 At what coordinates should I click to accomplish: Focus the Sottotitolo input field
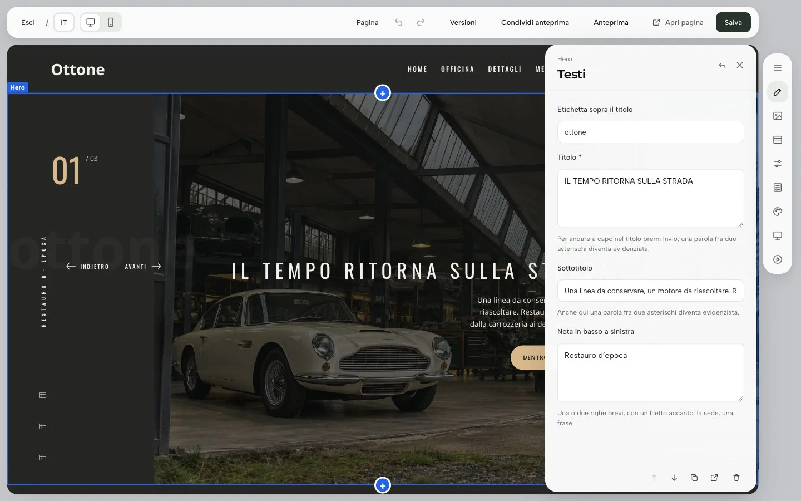pos(651,291)
